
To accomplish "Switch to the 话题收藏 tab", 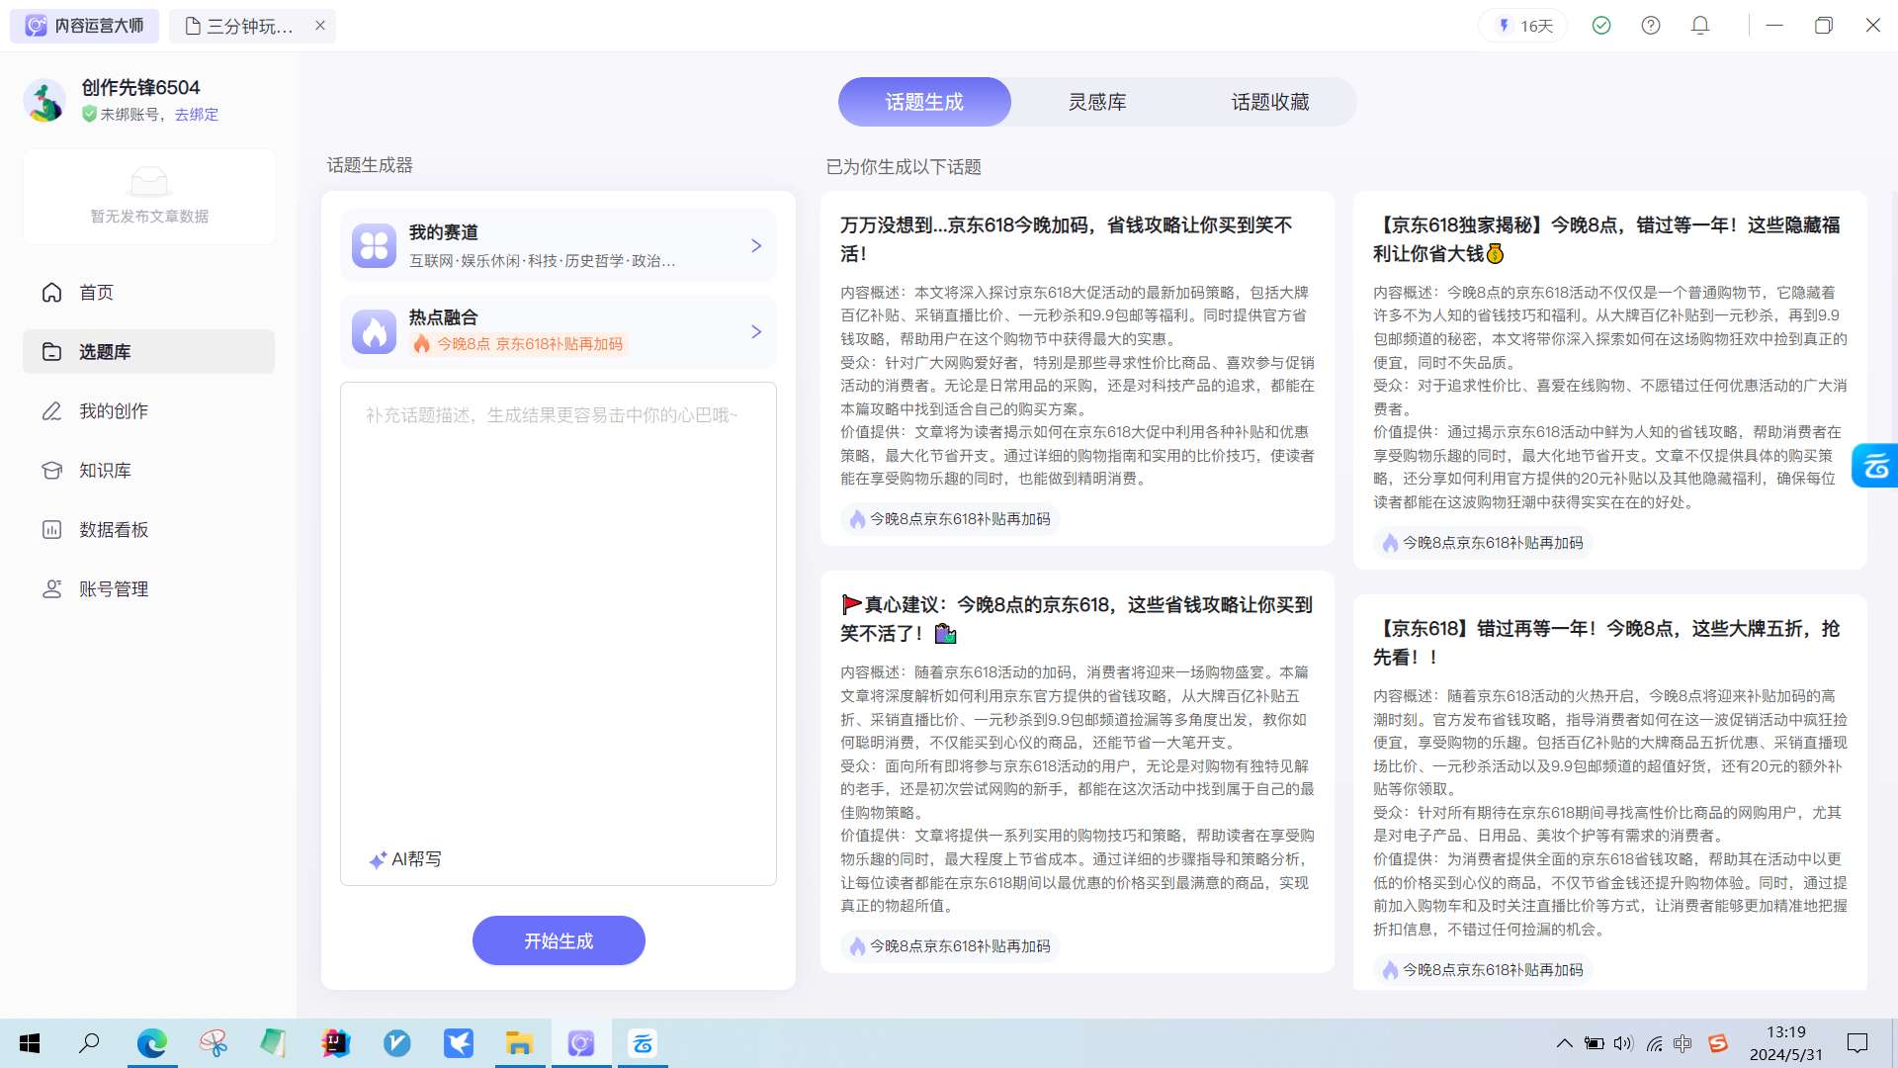I will [x=1269, y=102].
